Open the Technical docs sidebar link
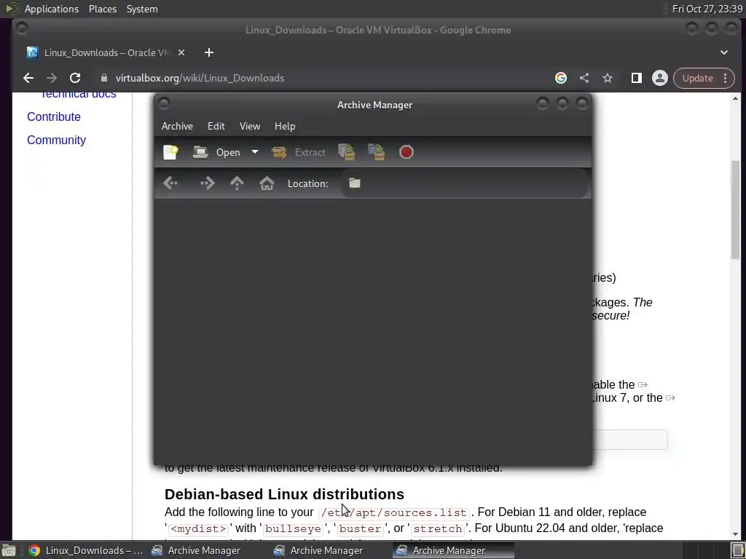Screen dimensions: 746x559 point(79,94)
